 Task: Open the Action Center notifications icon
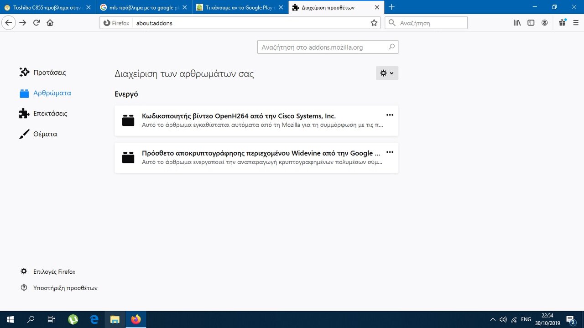570,320
